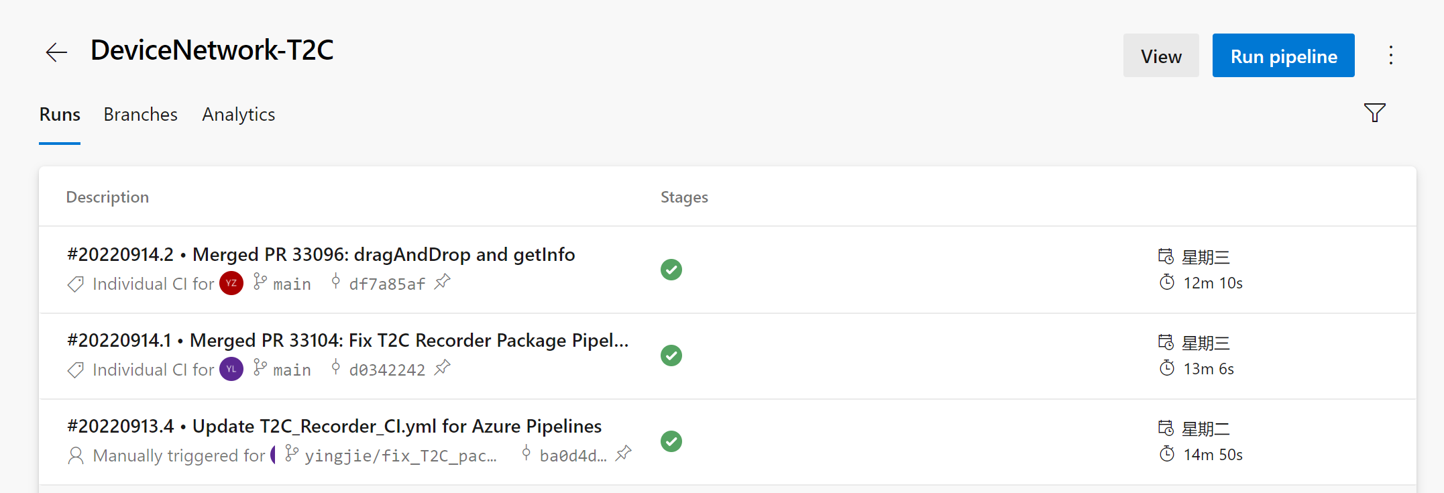Open the filter funnel icon

pyautogui.click(x=1374, y=113)
